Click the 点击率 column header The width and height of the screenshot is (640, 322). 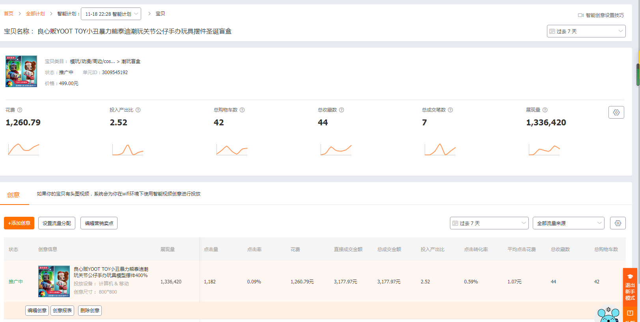click(x=254, y=249)
